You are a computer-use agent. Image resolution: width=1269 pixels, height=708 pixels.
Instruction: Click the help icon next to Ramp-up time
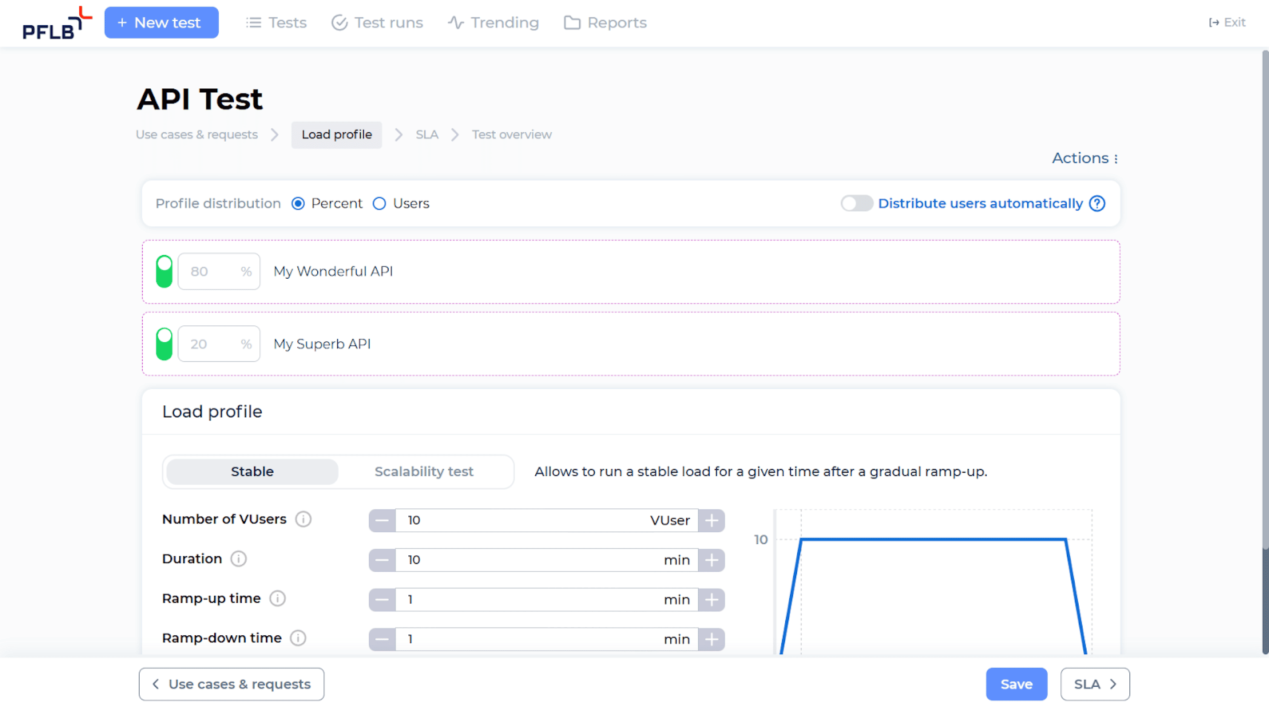point(278,598)
